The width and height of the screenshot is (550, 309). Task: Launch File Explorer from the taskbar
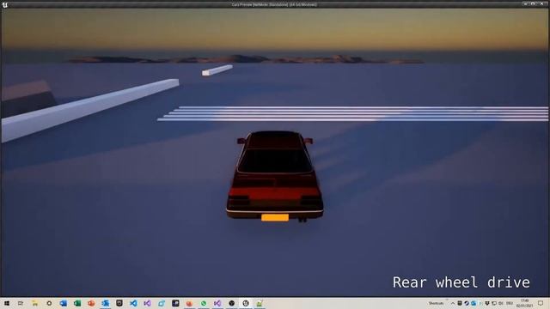tap(34, 303)
